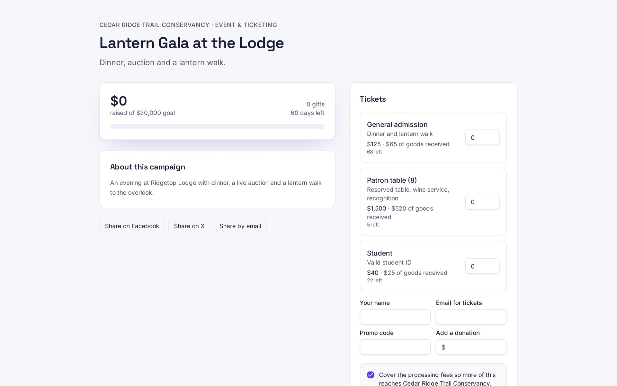The width and height of the screenshot is (617, 386).
Task: Click the Student ticket quantity field
Action: 482,266
